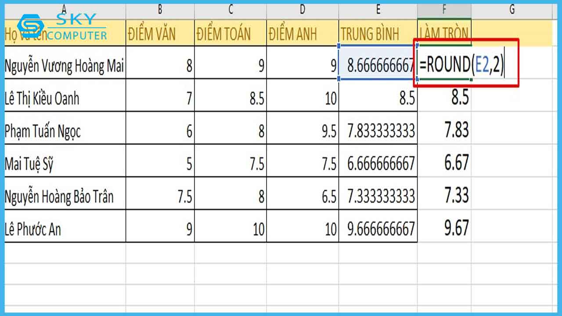This screenshot has width=562, height=316.
Task: Click Lê Phước An's ĐIỂM VĂN value 9
Action: pyautogui.click(x=160, y=226)
